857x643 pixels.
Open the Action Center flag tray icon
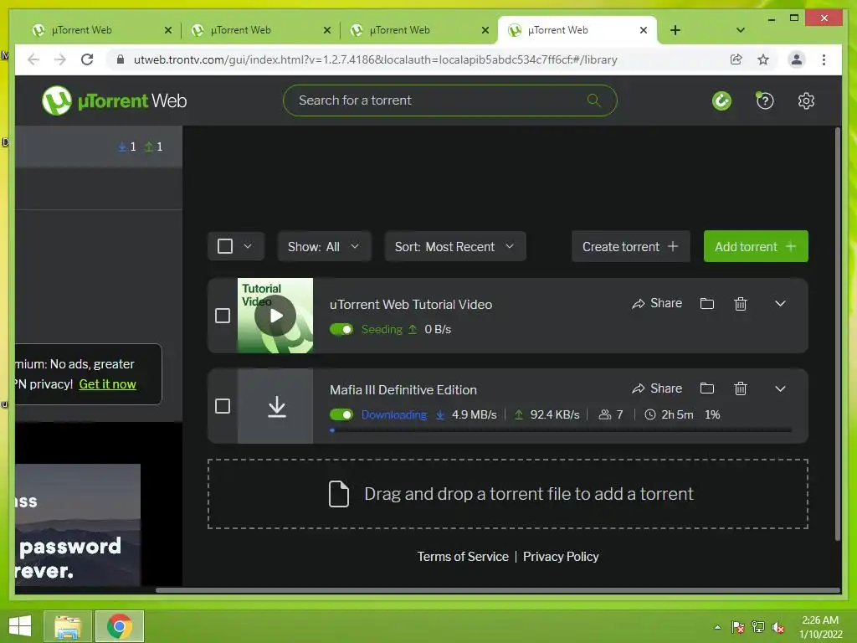(738, 626)
